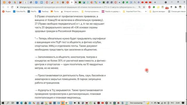
Task: Click the paragraph starting 'Заполняемость в общепите'
Action: tap(70, 62)
